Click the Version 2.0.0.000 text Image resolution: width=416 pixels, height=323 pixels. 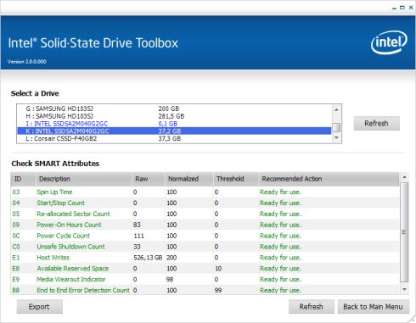tap(27, 62)
